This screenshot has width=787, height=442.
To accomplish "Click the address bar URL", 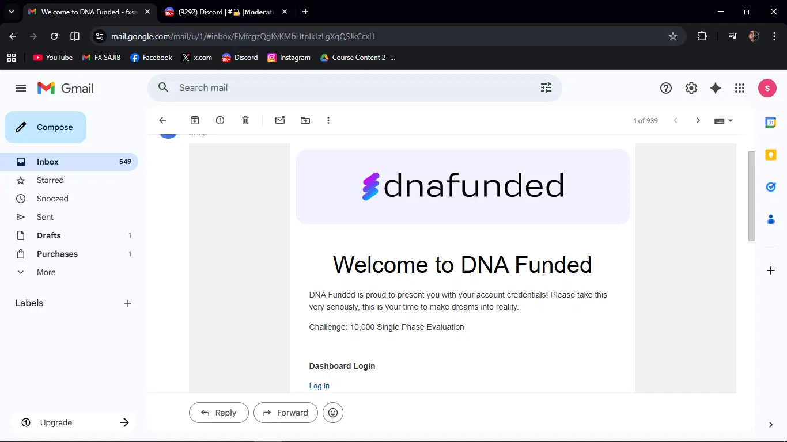I will 243,36.
